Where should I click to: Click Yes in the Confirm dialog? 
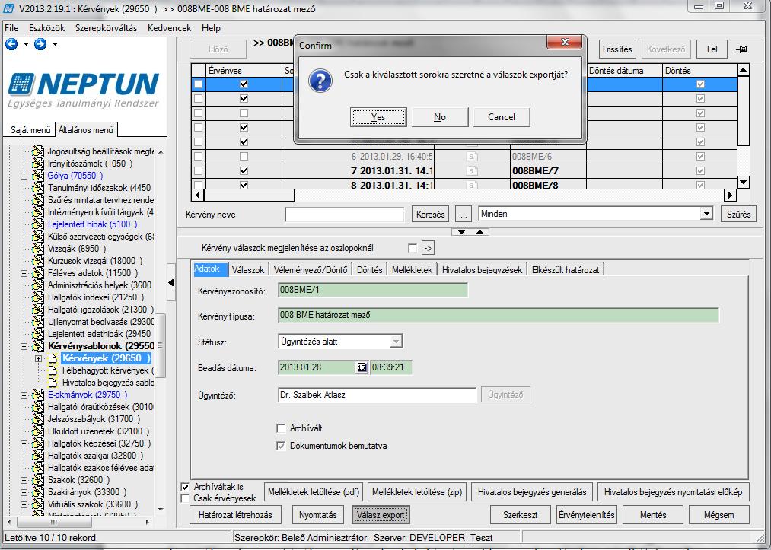click(x=378, y=117)
